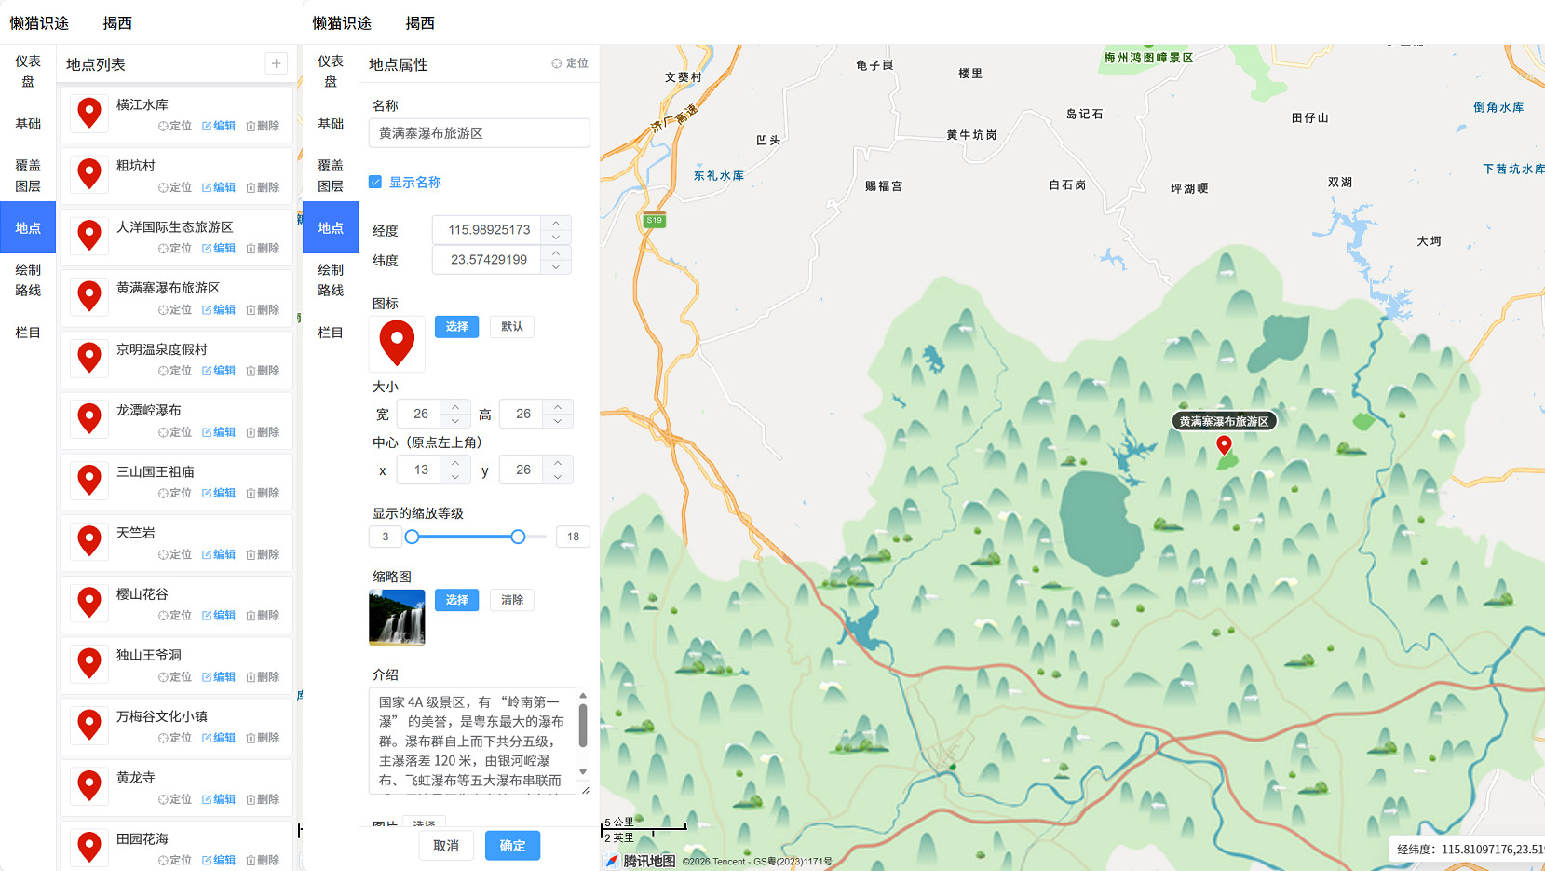Click the zoom level slider's right handle
1545x871 pixels.
click(x=518, y=537)
